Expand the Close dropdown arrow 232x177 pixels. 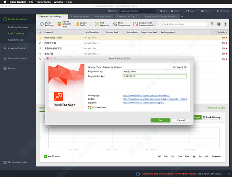[213, 11]
